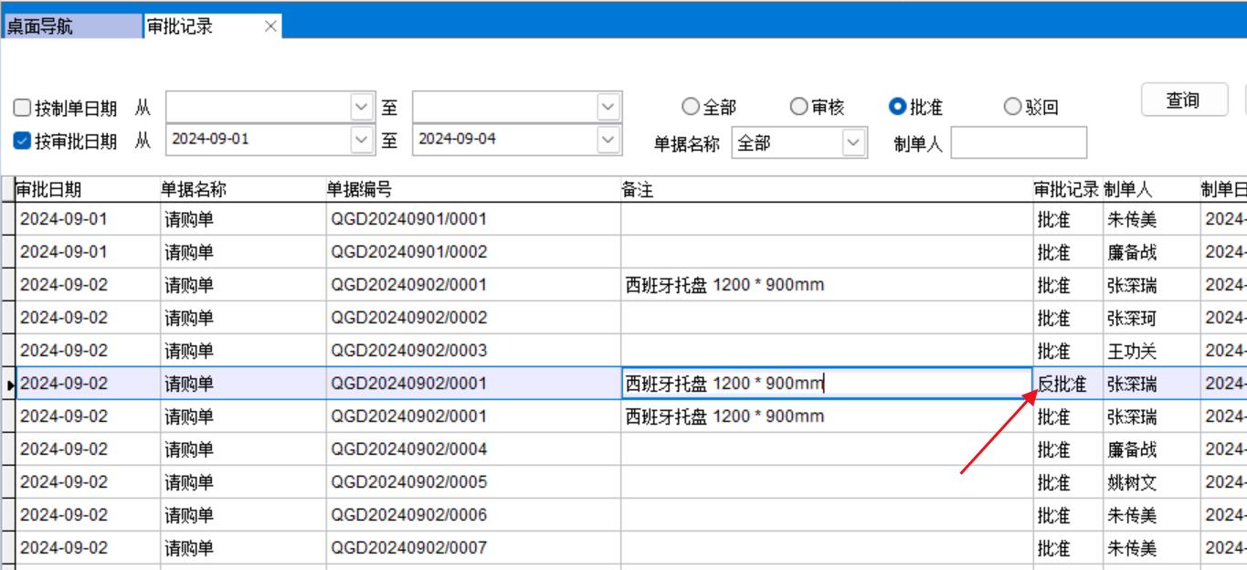Open the 2024-09-01 approval start date dropdown

(x=363, y=140)
